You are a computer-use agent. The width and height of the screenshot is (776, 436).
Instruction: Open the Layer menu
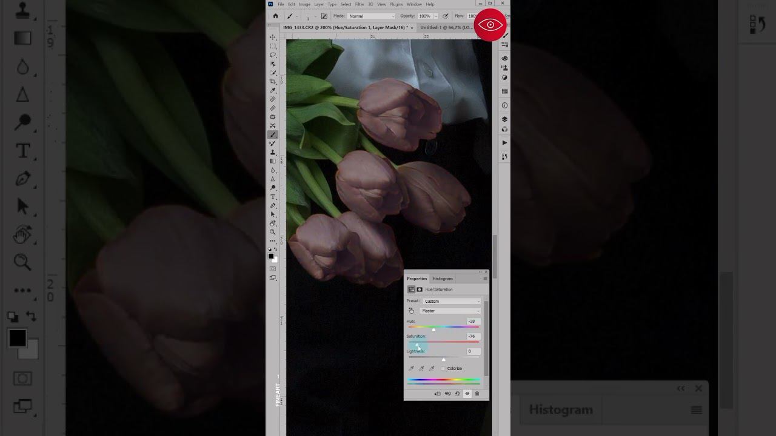319,4
